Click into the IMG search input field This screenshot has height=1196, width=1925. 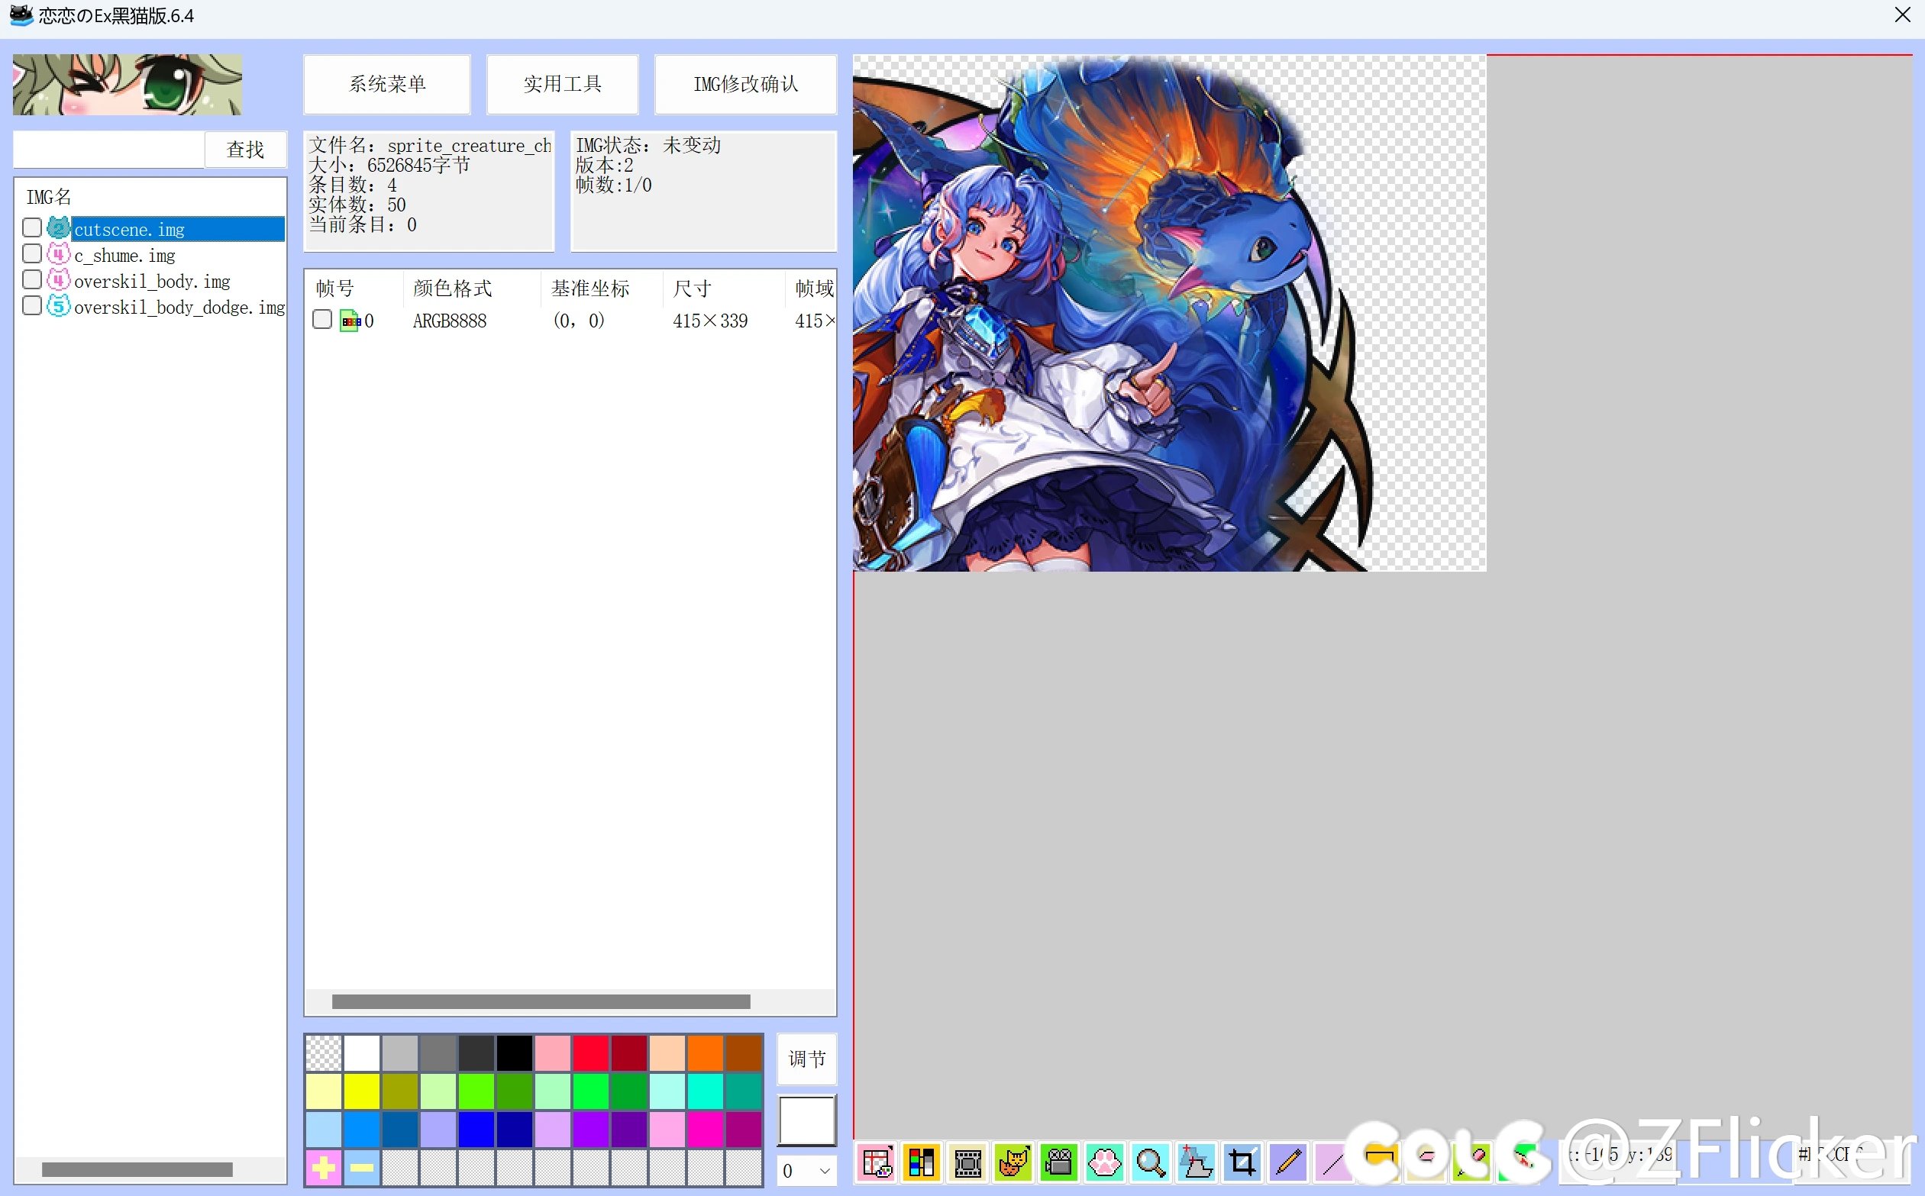(x=109, y=150)
